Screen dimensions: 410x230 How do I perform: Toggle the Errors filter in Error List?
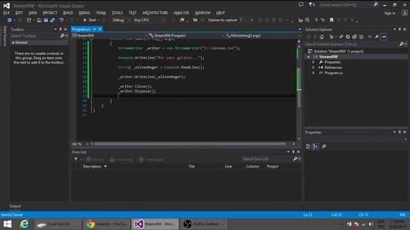(x=95, y=159)
